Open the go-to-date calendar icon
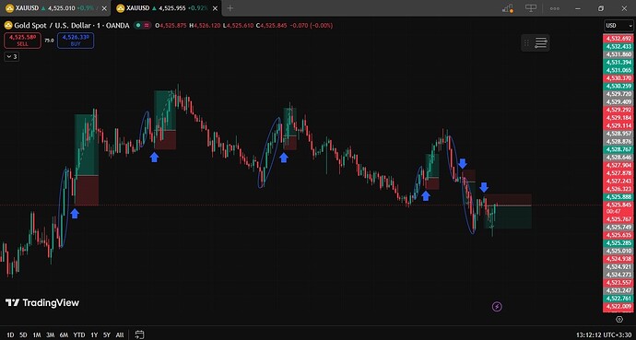Viewport: 636px width, 340px height. coord(139,334)
